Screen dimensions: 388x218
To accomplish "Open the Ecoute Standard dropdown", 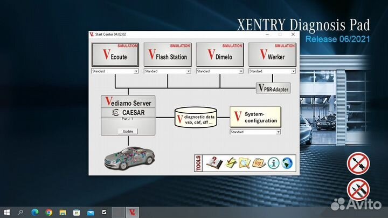I will coord(115,71).
